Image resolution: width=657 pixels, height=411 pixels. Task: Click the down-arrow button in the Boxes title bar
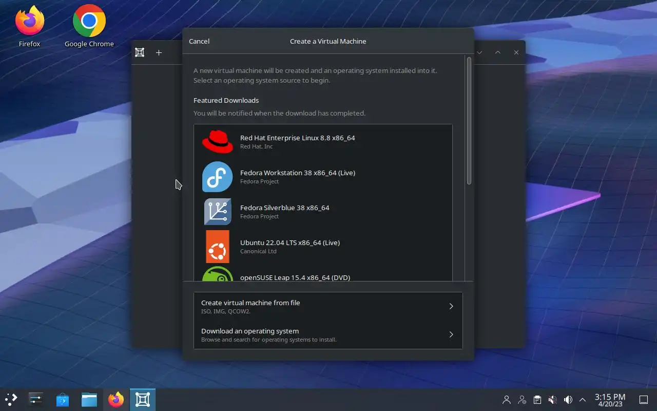coord(479,52)
